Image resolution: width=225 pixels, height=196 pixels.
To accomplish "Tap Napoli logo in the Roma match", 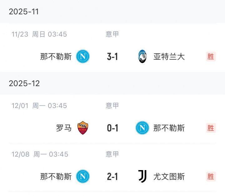I will coord(142,128).
